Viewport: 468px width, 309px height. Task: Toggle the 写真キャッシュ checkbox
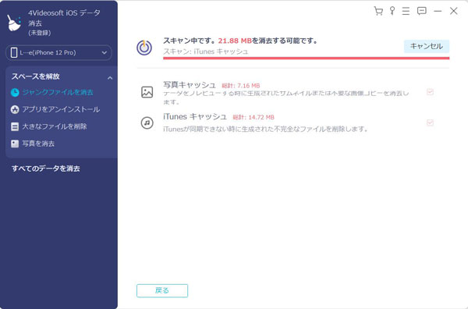tap(430, 92)
